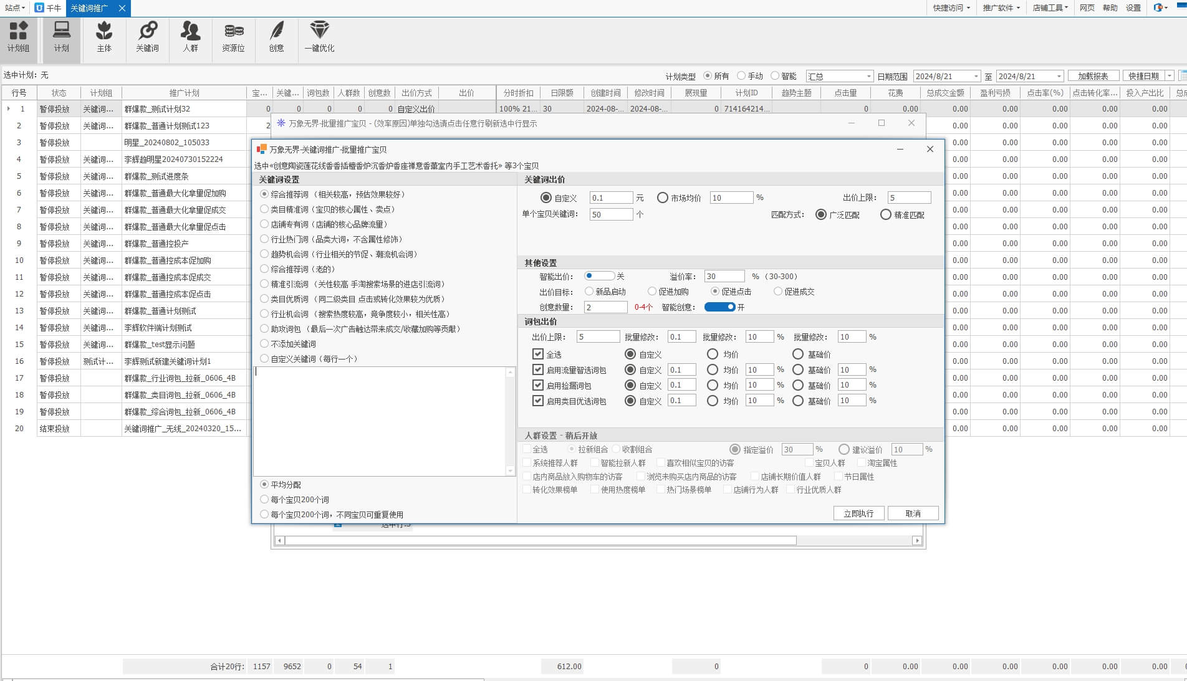The image size is (1187, 681).
Task: Click the colorful icon at top-right toolbar
Action: [1159, 7]
